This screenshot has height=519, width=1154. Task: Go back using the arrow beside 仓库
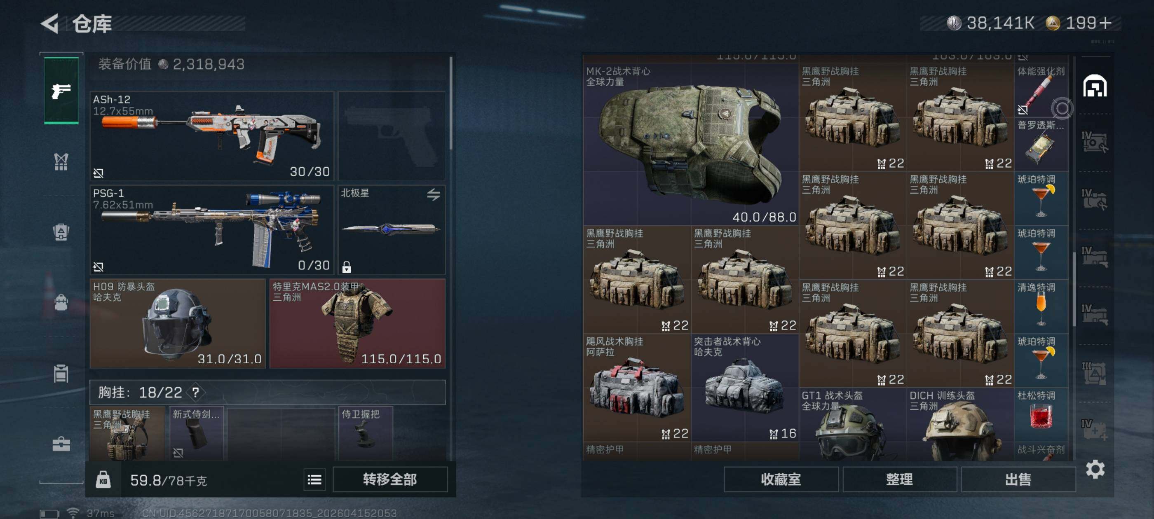[50, 23]
